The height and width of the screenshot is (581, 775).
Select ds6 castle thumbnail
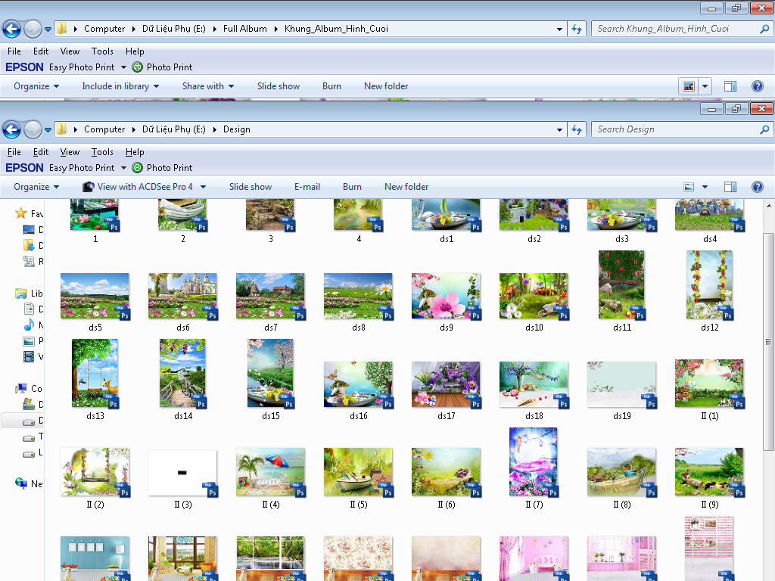point(183,297)
